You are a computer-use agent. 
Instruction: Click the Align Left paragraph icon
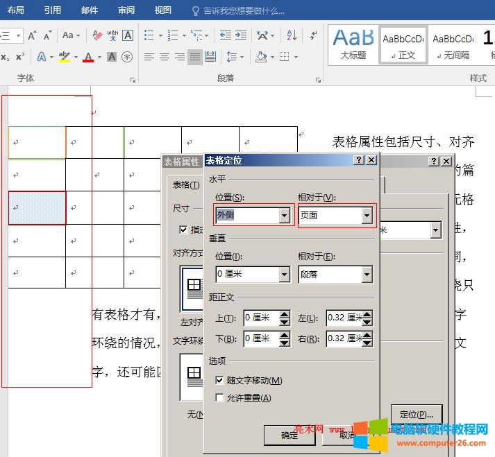point(149,57)
